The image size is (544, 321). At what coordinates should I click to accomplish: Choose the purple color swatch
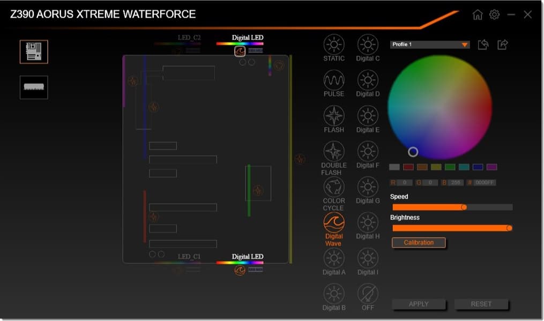click(x=491, y=167)
